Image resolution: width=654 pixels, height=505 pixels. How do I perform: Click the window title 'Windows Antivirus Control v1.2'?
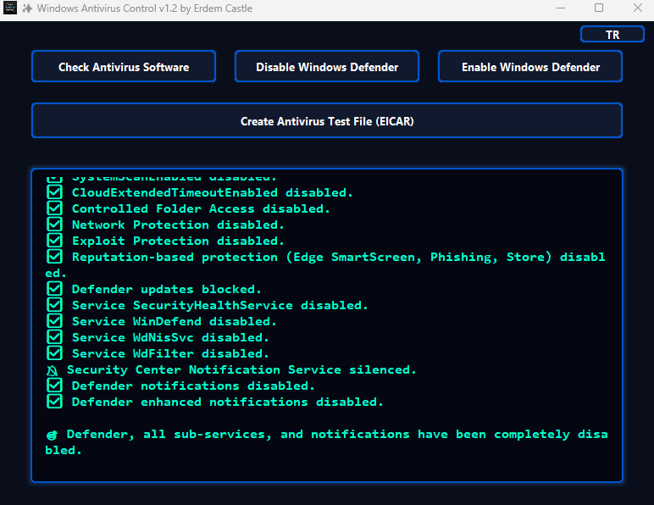click(x=108, y=8)
